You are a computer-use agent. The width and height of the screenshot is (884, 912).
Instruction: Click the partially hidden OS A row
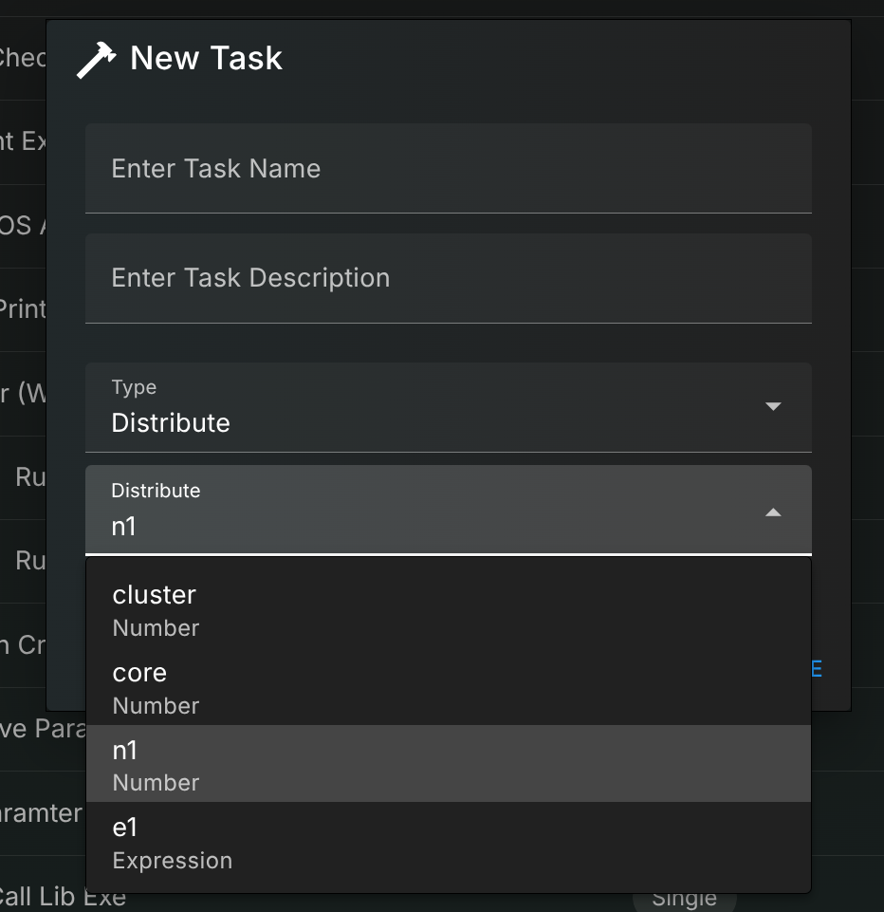coord(23,226)
